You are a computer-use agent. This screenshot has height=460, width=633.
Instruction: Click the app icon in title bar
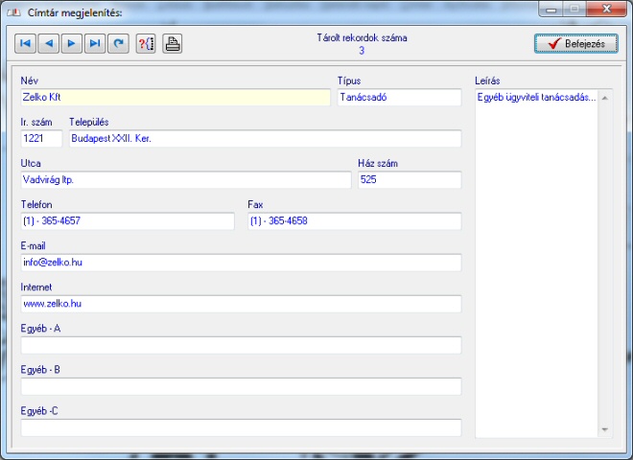13,12
